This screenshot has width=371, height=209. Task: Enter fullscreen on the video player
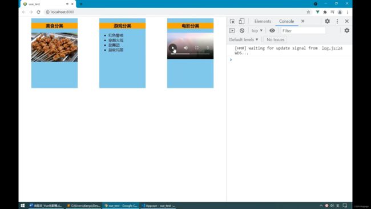(196, 48)
